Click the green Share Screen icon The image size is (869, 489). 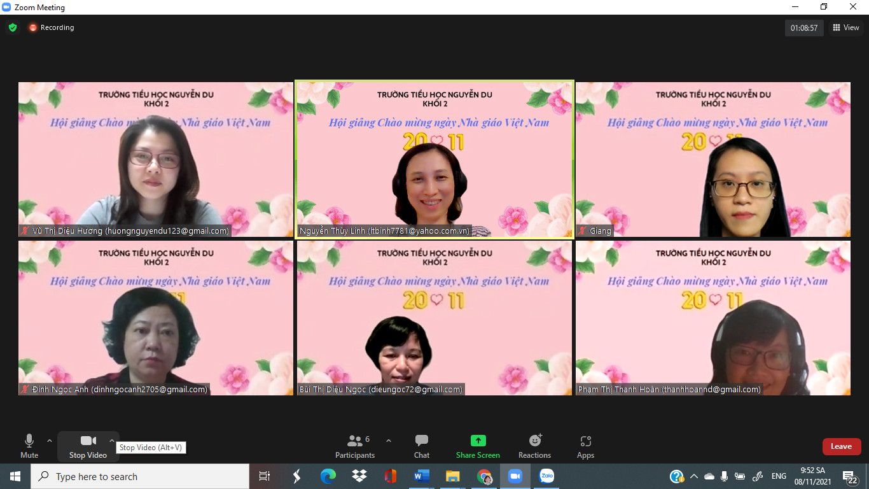click(478, 441)
